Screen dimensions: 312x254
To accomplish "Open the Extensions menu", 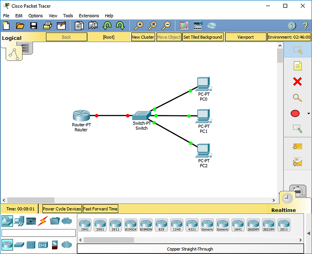I will tap(89, 16).
